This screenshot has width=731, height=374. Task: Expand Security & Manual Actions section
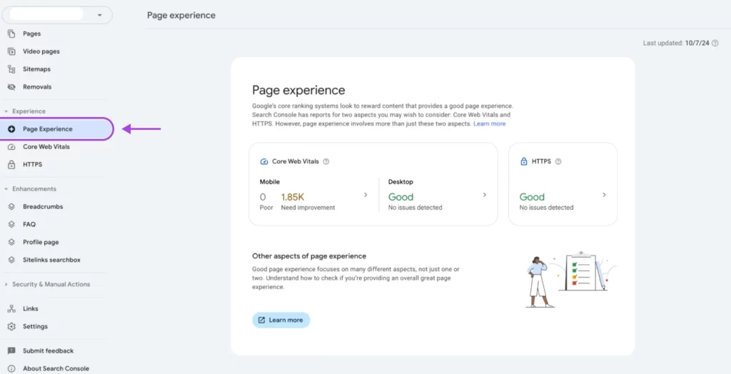coord(6,284)
